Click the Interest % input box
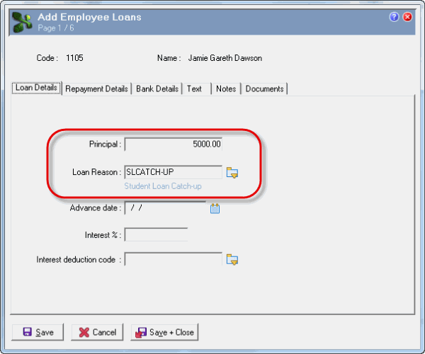The height and width of the screenshot is (354, 425). click(x=156, y=234)
